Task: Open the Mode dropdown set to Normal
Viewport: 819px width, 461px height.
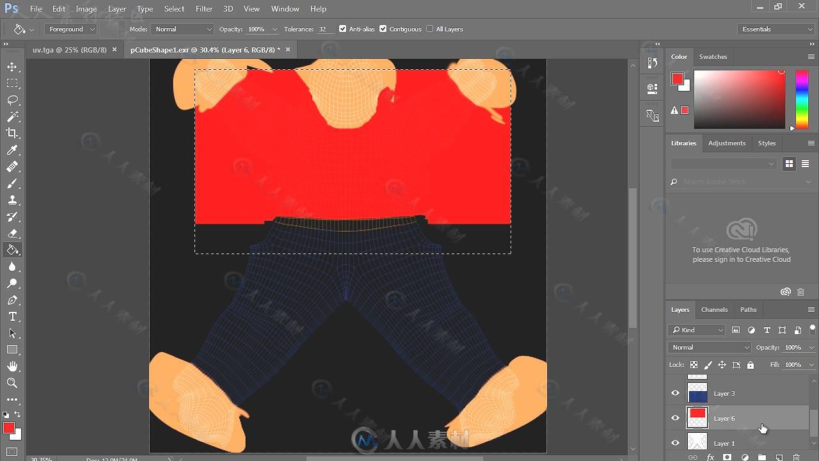Action: point(182,29)
